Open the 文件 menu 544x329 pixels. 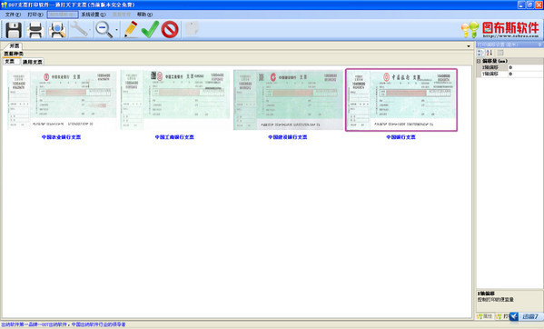pos(13,15)
